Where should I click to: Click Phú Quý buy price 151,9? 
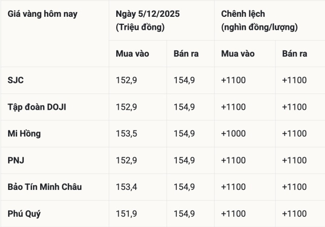126,213
